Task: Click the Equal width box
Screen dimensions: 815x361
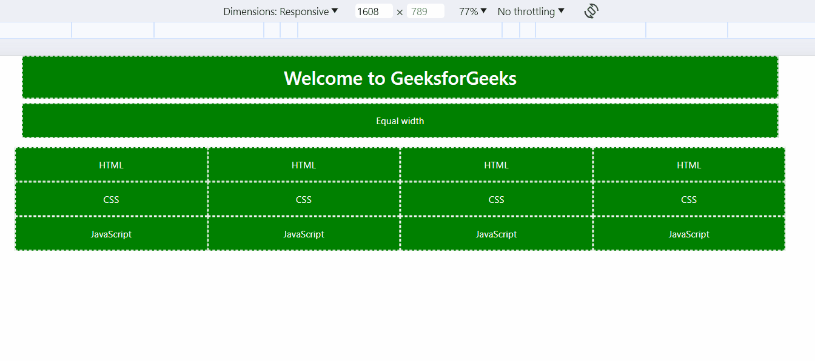Action: point(400,121)
